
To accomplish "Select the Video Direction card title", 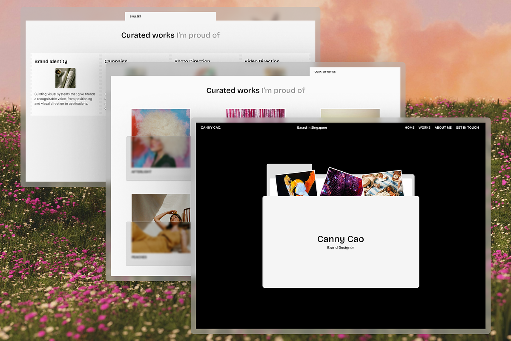I will [x=262, y=61].
